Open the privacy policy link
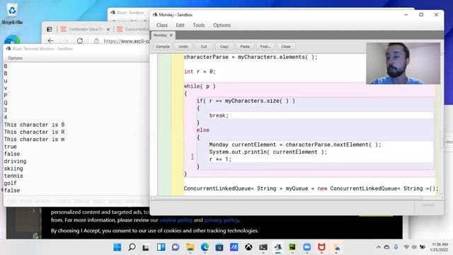This screenshot has height=255, width=453. pyautogui.click(x=222, y=220)
